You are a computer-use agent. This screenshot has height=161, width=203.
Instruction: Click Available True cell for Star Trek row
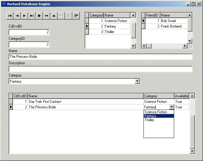point(182,102)
